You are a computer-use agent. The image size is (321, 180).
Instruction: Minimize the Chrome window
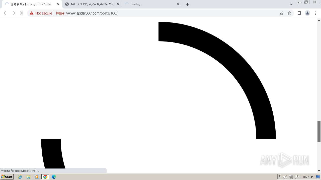click(300, 2)
